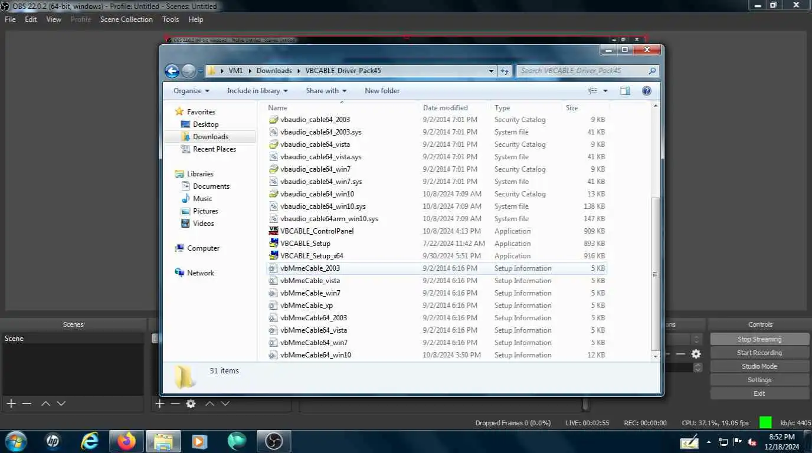Screen dimensions: 812x453
Task: Open OBS File menu
Action: 10,19
